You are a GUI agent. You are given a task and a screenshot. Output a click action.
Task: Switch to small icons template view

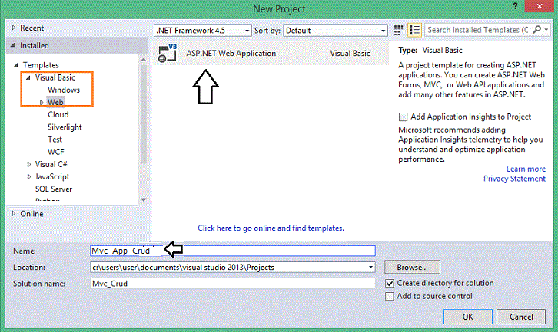point(399,30)
